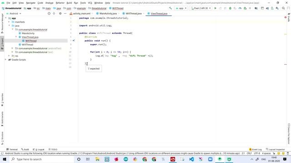
Task: Toggle the Terminal tool window
Action: coord(12,149)
